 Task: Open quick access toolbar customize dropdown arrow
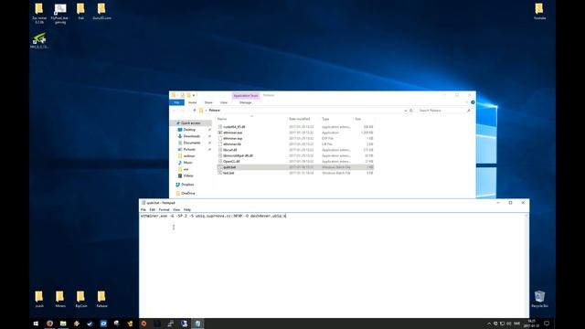tap(194, 95)
